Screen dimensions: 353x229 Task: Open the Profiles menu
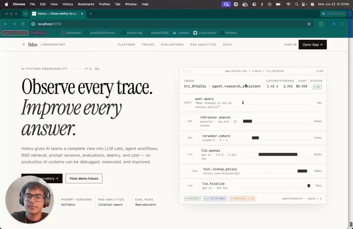point(104,4)
